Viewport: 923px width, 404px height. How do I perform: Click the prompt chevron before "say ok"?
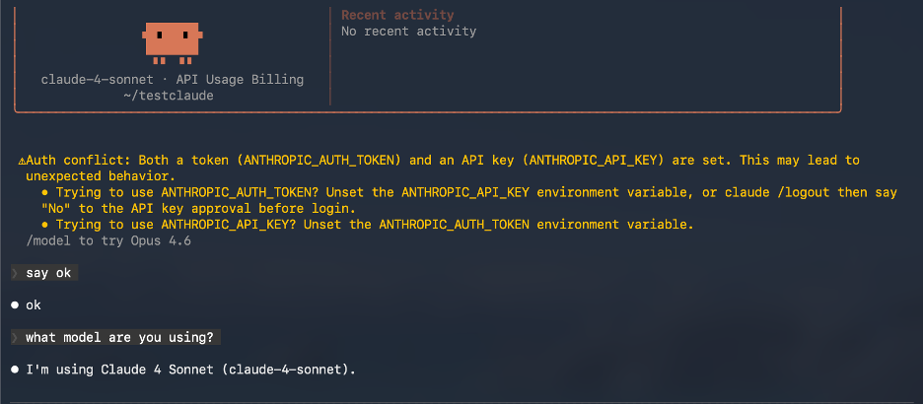tap(14, 272)
